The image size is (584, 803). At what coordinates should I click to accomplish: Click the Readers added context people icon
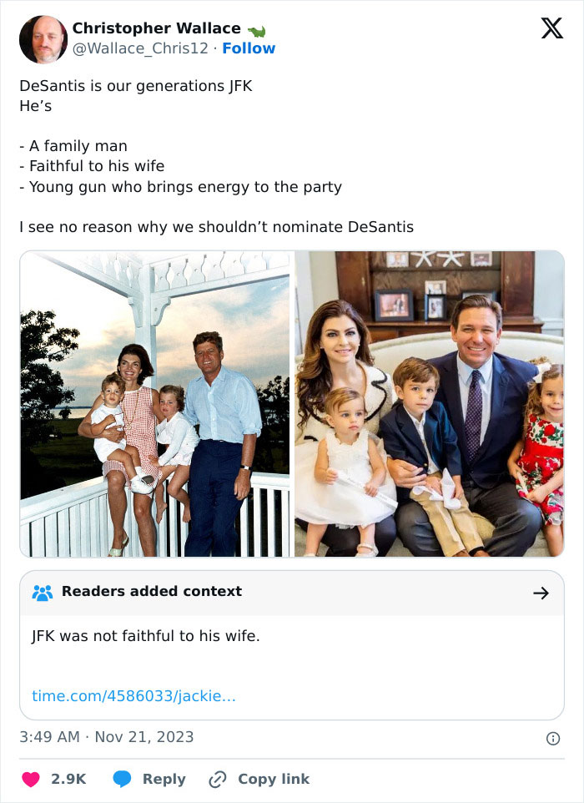pos(42,592)
